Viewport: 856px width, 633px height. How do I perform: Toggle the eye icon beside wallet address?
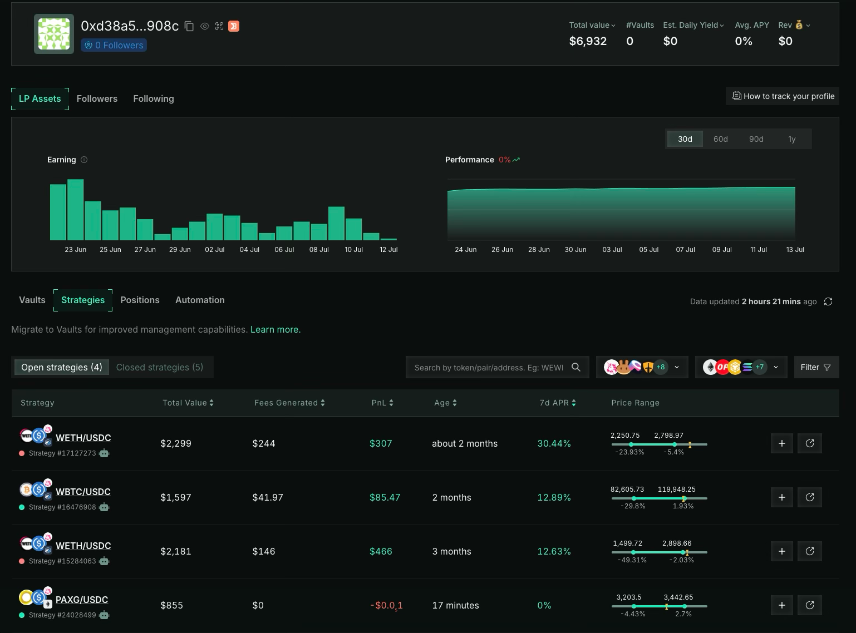point(205,26)
